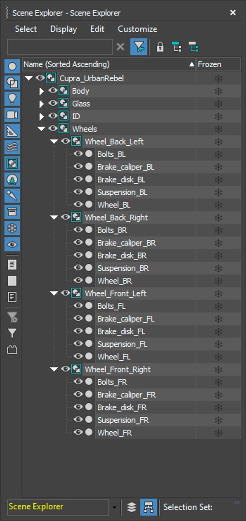Clear the search field with X
The height and width of the screenshot is (521, 246).
tap(120, 47)
